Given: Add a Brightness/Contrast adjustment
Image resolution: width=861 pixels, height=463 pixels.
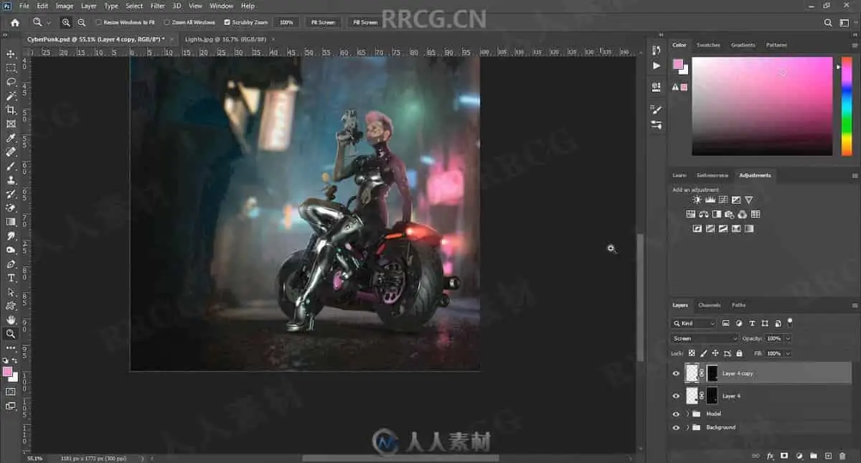Looking at the screenshot, I should pyautogui.click(x=697, y=200).
